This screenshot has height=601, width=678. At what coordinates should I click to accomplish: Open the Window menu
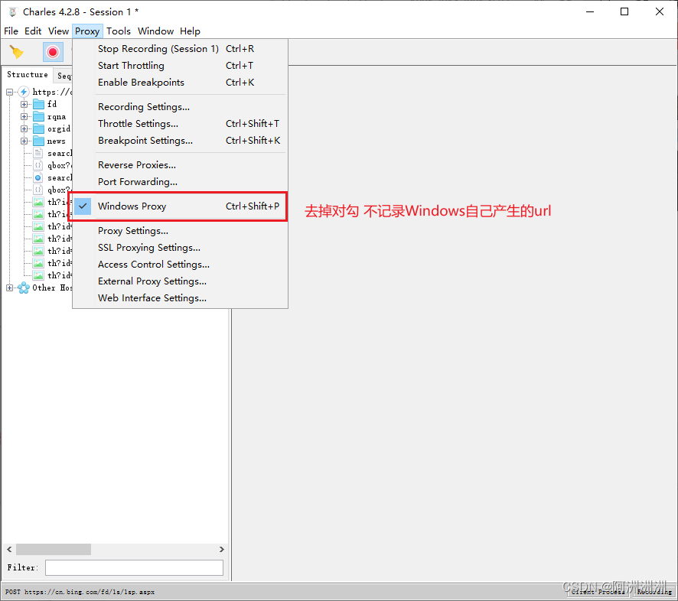pyautogui.click(x=155, y=31)
